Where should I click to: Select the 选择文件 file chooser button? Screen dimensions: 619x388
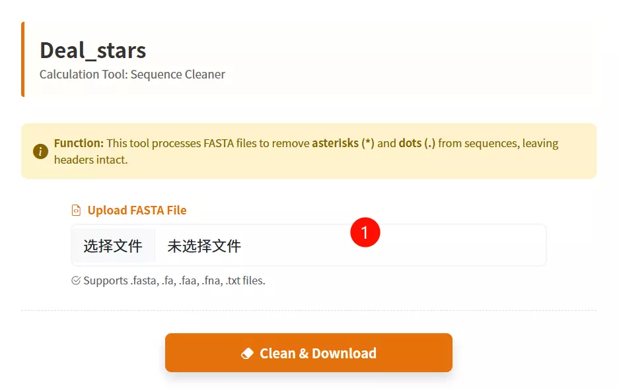114,245
